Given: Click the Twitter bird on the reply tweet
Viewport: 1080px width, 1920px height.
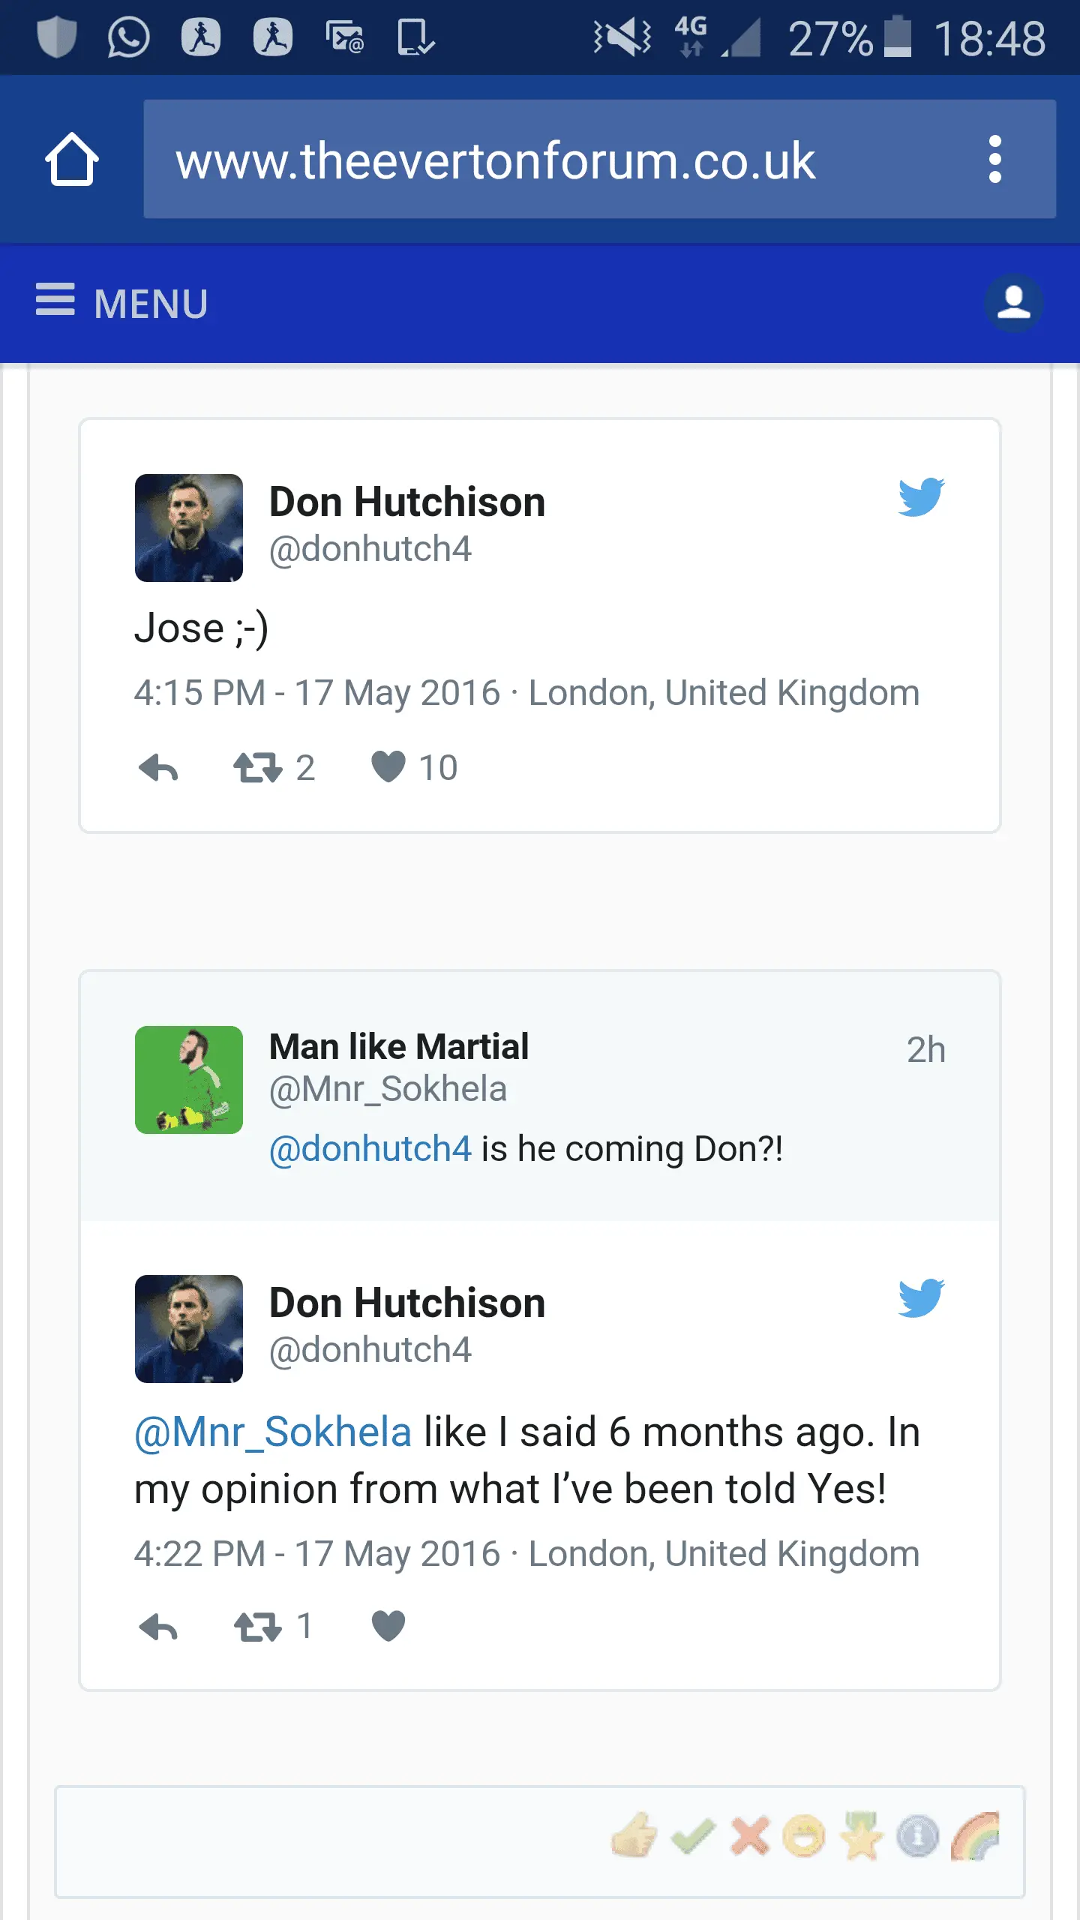Looking at the screenshot, I should click(x=922, y=1297).
